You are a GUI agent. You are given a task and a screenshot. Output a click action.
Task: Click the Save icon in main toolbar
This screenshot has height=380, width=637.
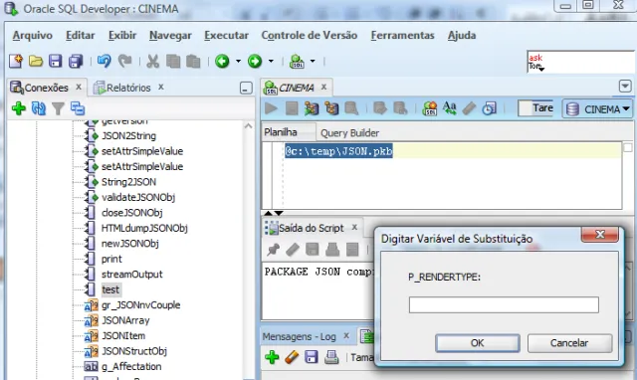(56, 62)
